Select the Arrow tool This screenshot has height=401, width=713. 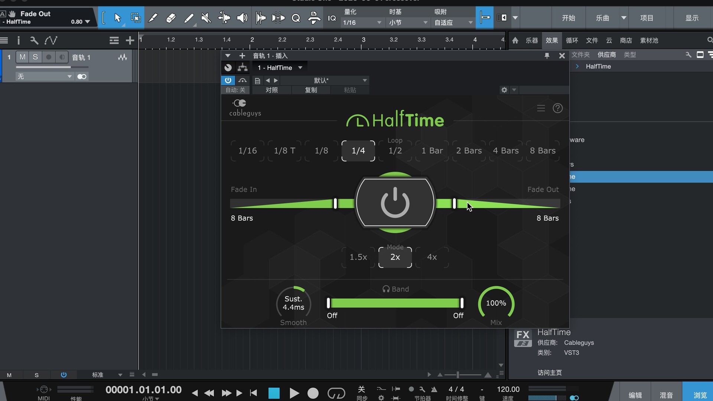click(x=117, y=17)
